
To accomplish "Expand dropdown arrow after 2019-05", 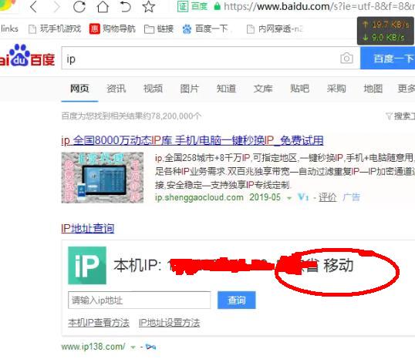I will tap(289, 198).
